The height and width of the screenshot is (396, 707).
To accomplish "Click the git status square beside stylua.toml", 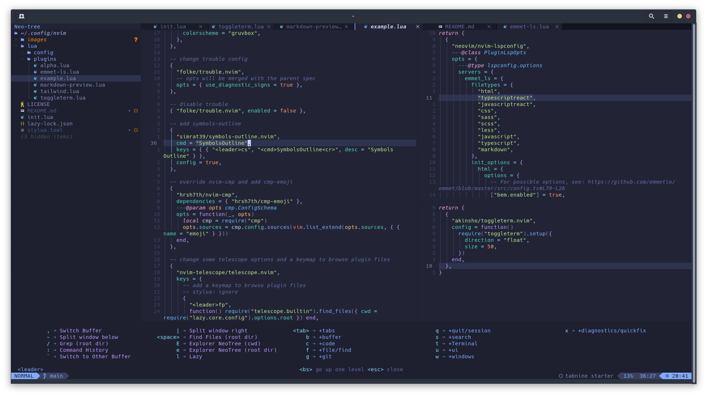I will click(x=136, y=130).
